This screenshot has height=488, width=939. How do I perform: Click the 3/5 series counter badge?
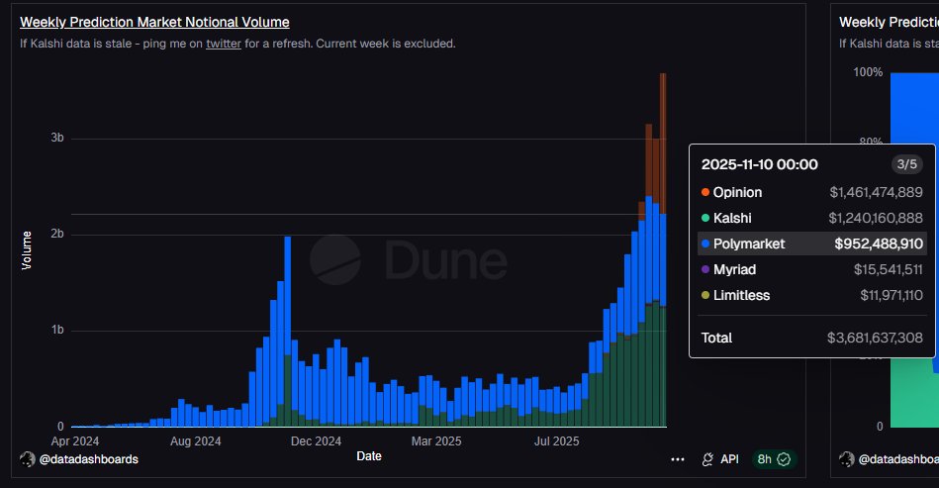tap(907, 164)
